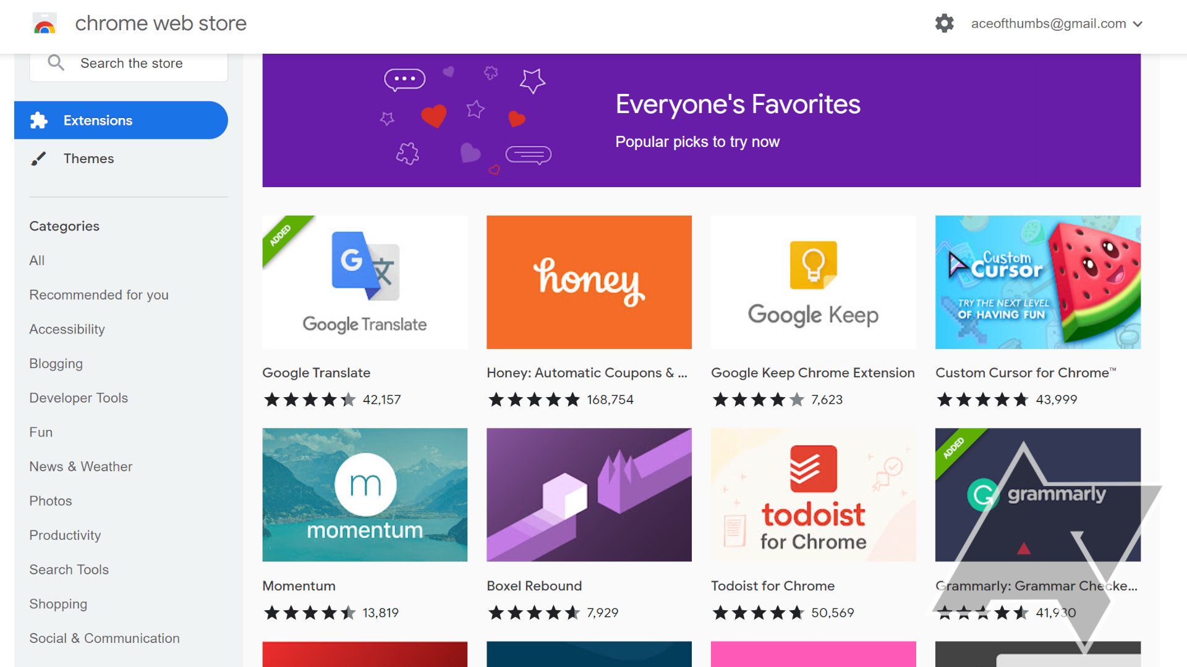Click the Accessibility category link
The image size is (1187, 667).
pyautogui.click(x=67, y=329)
